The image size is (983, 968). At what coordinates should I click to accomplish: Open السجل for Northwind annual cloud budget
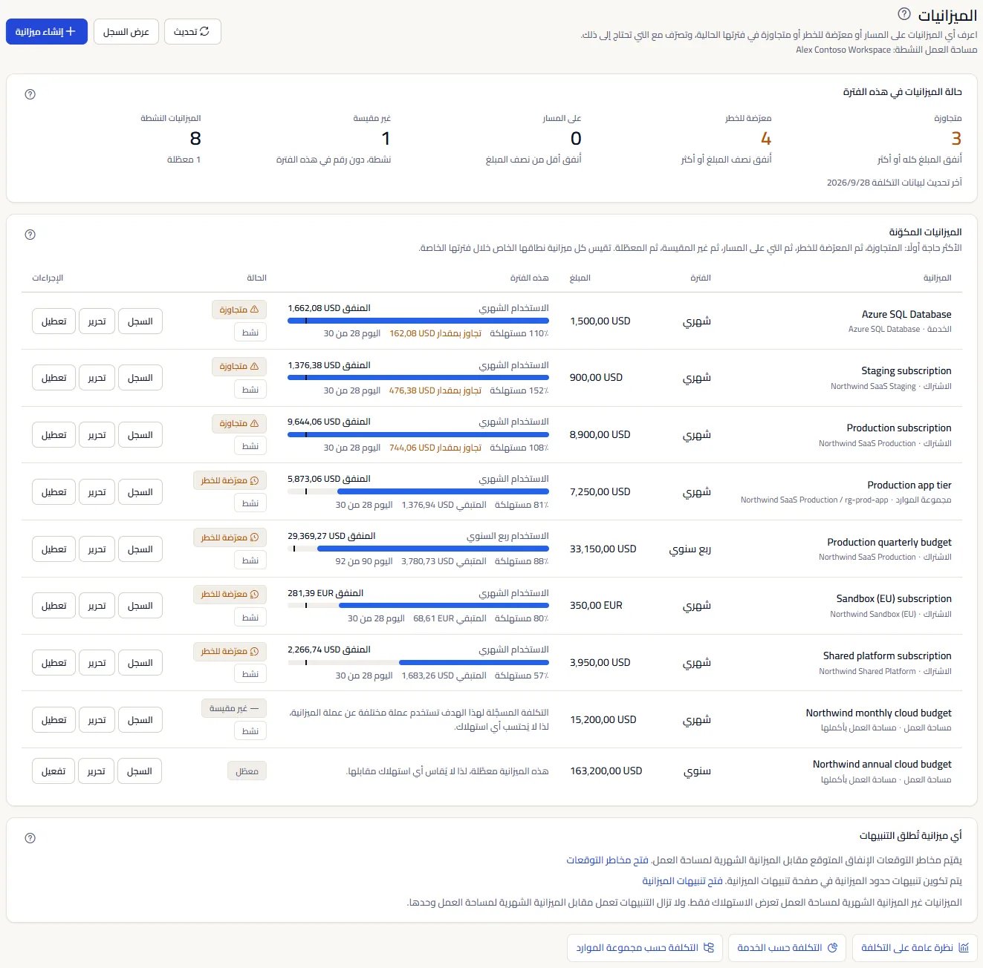click(140, 771)
